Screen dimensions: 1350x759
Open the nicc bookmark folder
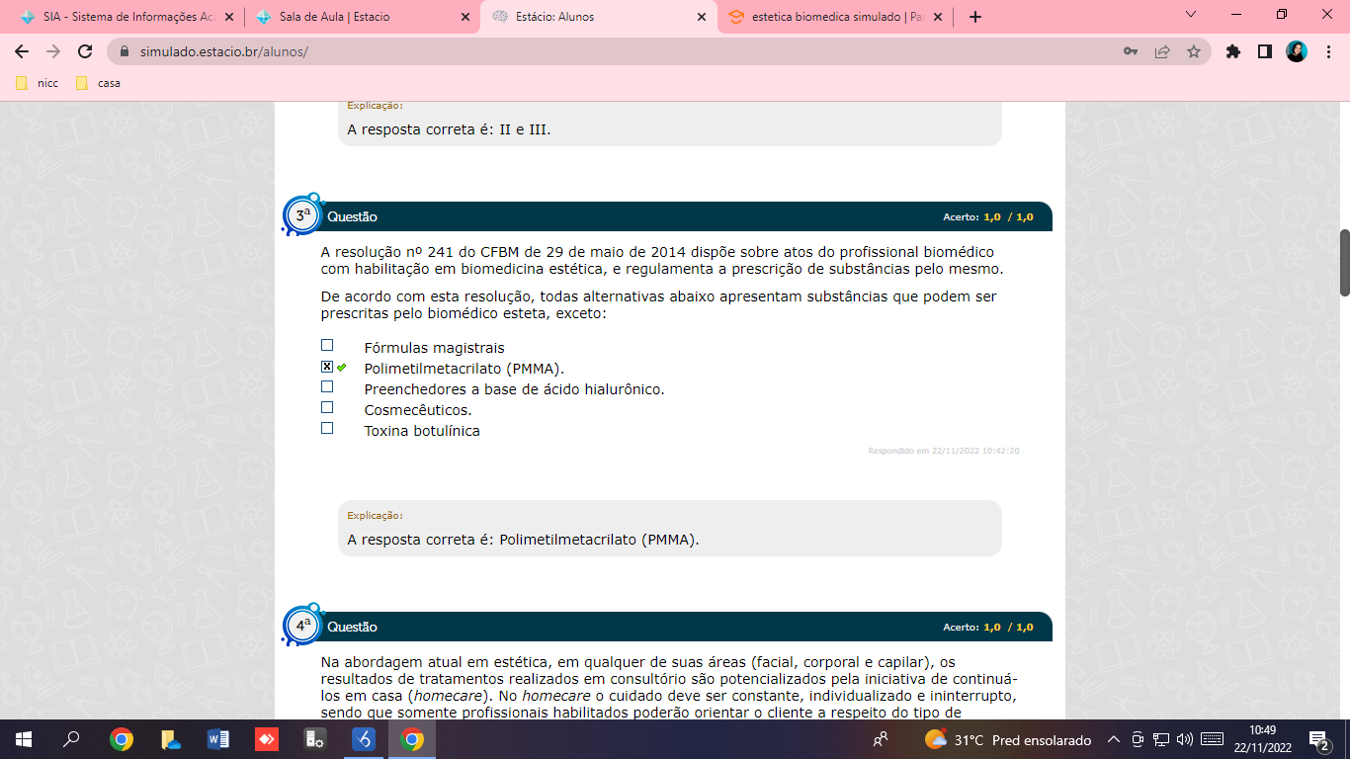(x=38, y=83)
